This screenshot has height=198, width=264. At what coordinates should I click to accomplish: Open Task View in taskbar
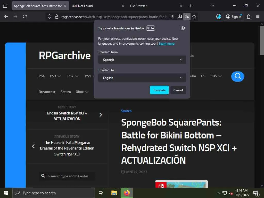click(x=101, y=193)
